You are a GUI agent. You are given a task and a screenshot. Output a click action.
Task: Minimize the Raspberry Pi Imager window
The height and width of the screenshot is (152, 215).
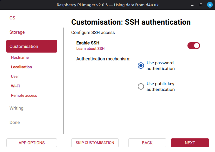click(x=193, y=5)
